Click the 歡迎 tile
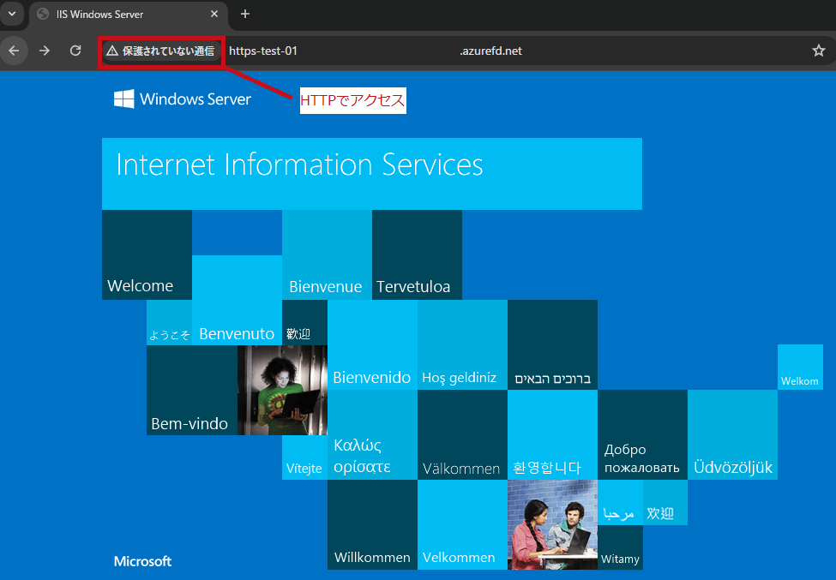 [304, 322]
